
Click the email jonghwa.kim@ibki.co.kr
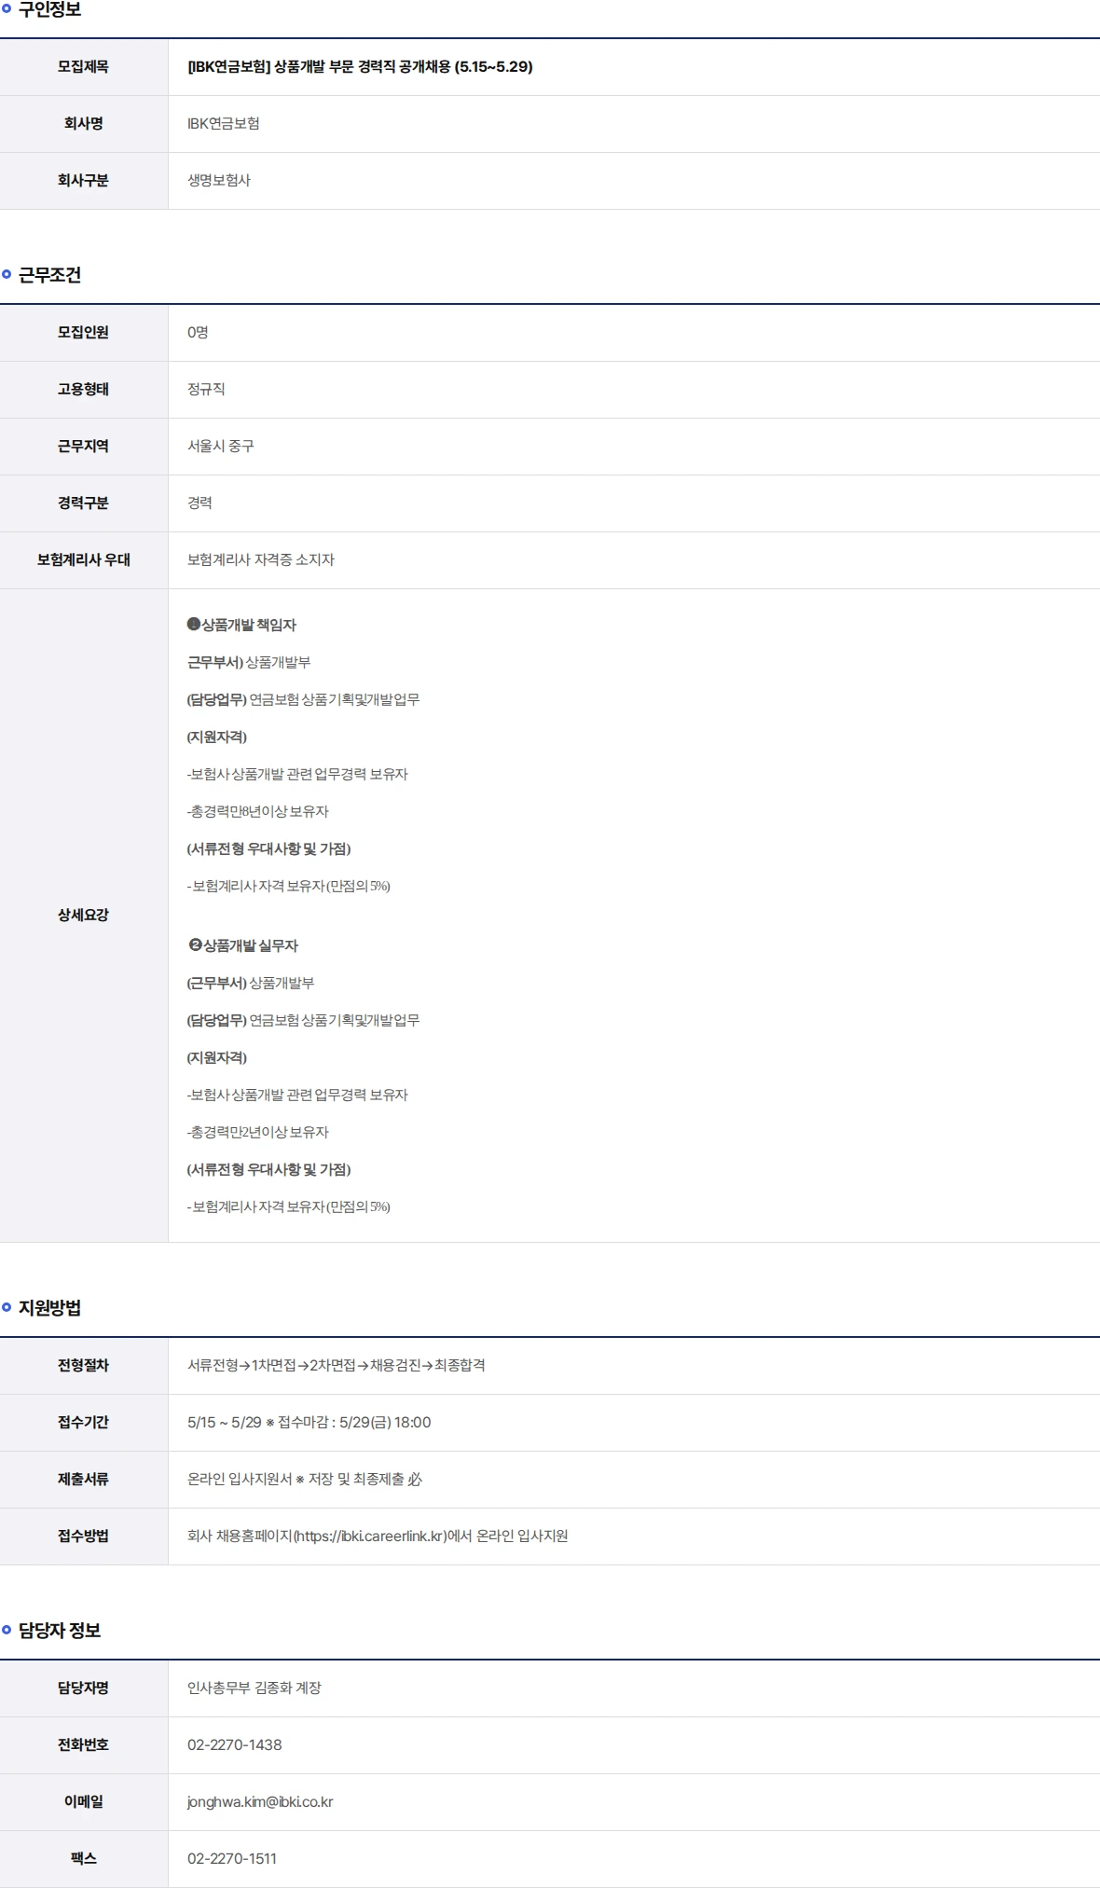[260, 1802]
